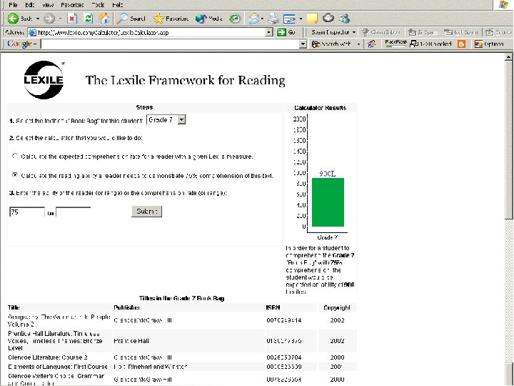Click the Windows flag logo in the menu bar
This screenshot has width=514, height=386.
503,4
